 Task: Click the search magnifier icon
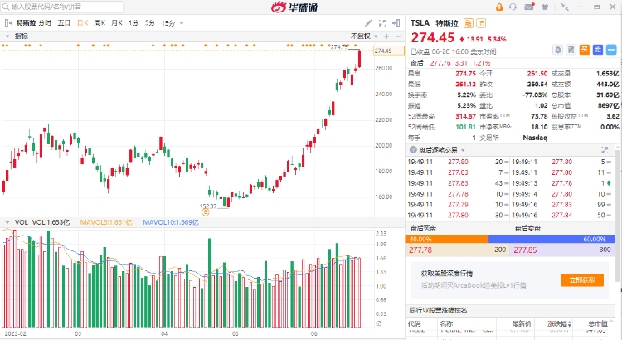click(6, 7)
